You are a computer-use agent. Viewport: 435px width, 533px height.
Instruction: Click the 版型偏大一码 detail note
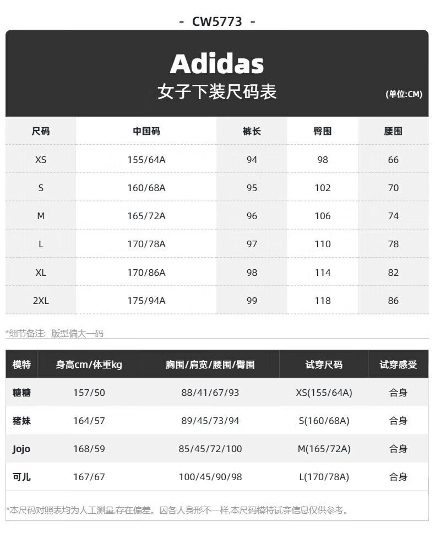(77, 334)
